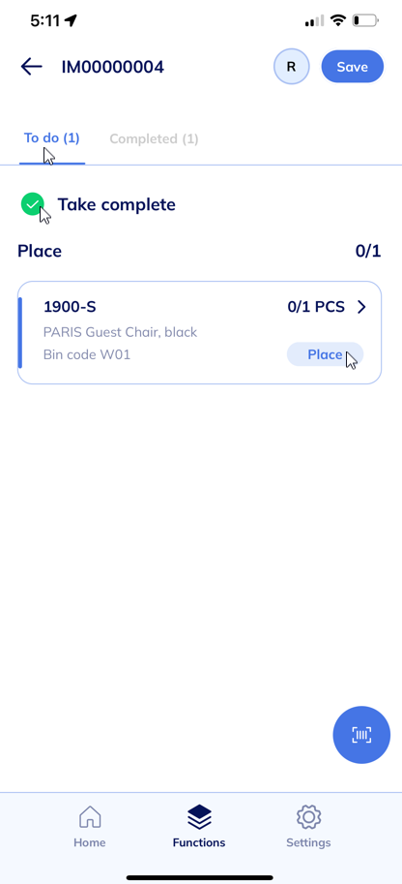Image resolution: width=402 pixels, height=884 pixels.
Task: Open the Settings gear icon
Action: click(x=308, y=816)
